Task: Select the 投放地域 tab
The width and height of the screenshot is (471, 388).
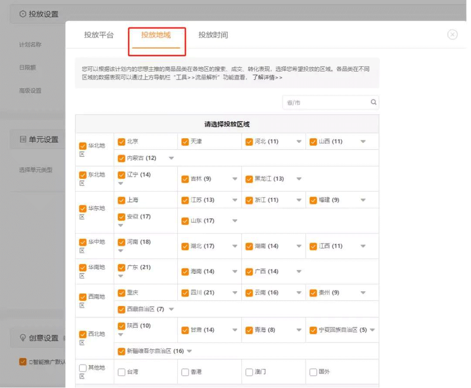Action: point(156,35)
